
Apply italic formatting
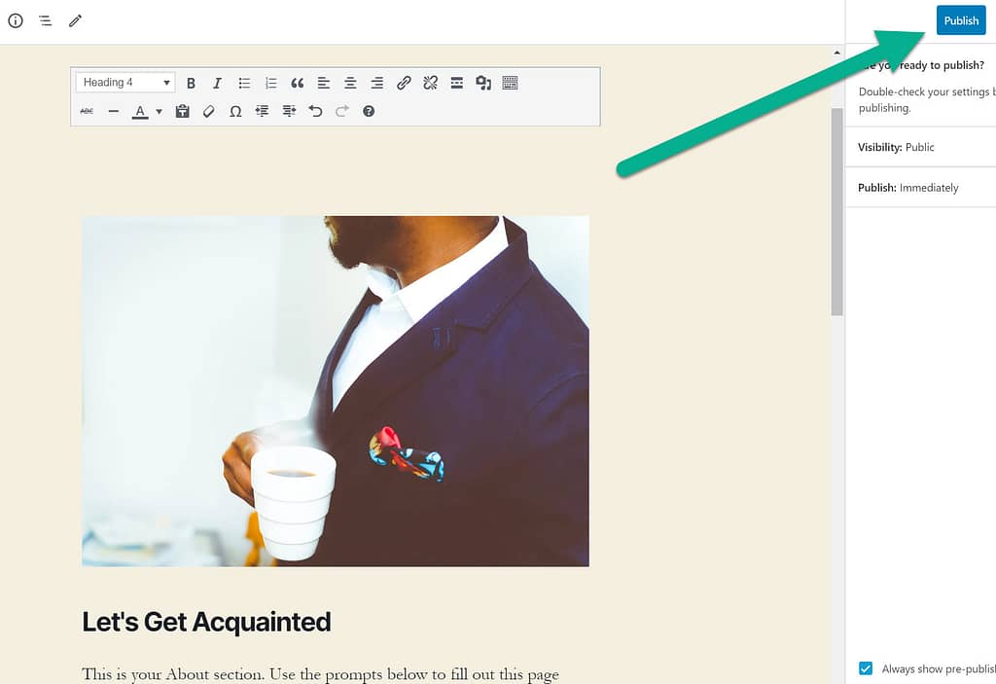(217, 83)
